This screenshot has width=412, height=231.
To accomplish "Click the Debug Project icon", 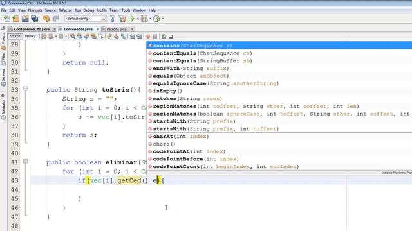I will [144, 19].
